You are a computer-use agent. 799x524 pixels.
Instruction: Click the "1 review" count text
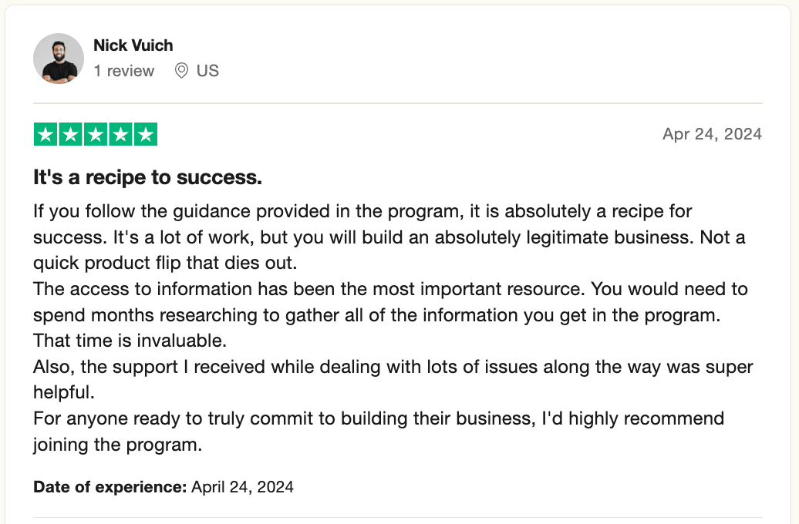[x=123, y=71]
